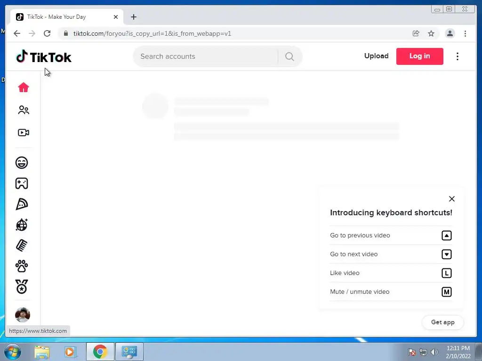Click the address bar URL

pos(152,33)
